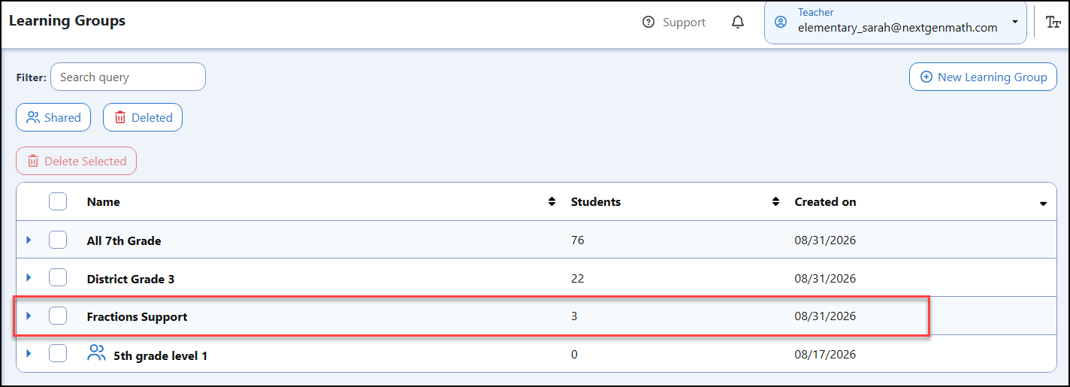1070x387 pixels.
Task: Click the Support question mark icon
Action: [x=648, y=23]
